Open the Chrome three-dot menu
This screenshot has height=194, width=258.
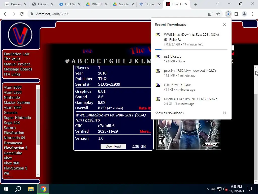tap(252, 14)
